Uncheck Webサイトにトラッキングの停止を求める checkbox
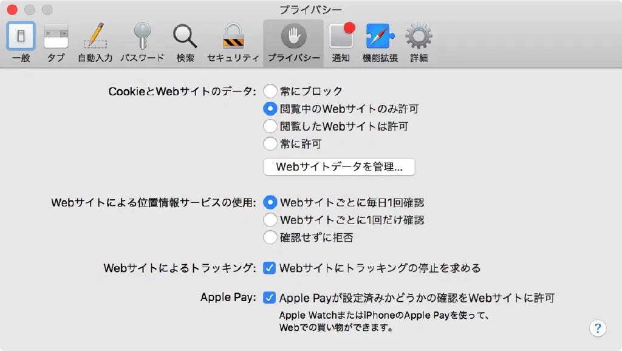 point(270,268)
